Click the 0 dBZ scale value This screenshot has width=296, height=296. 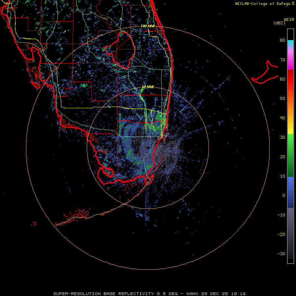click(284, 196)
